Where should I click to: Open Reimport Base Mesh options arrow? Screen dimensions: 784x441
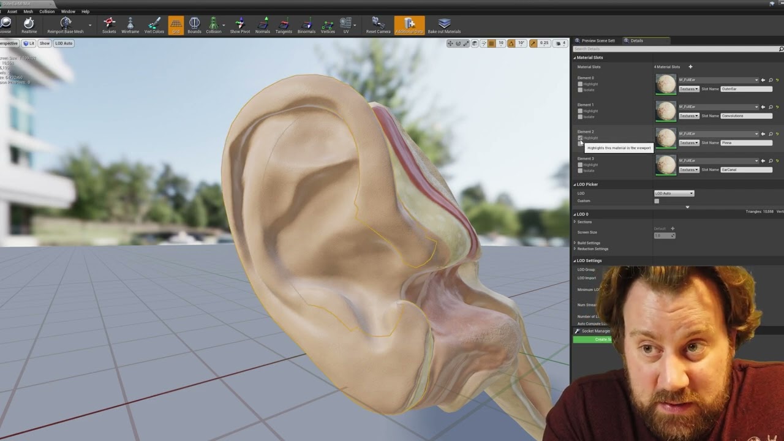click(x=90, y=25)
